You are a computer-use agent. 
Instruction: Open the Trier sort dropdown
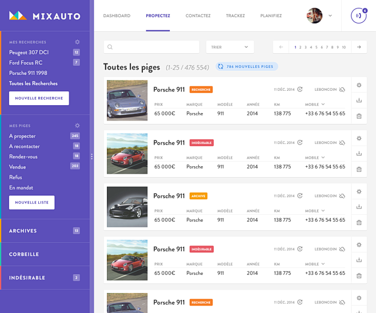click(230, 47)
